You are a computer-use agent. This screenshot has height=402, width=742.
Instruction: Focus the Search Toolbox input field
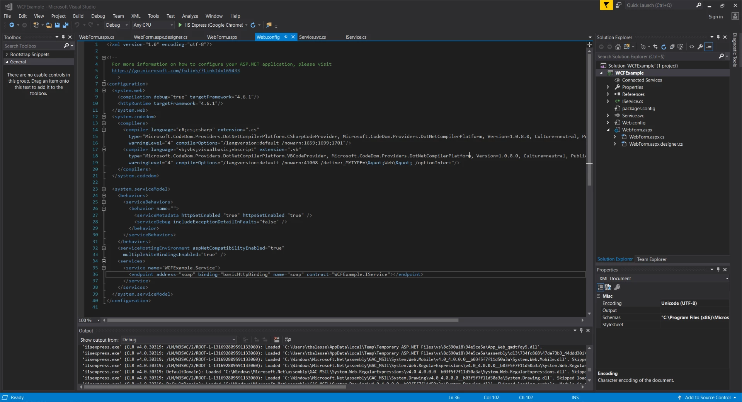33,46
